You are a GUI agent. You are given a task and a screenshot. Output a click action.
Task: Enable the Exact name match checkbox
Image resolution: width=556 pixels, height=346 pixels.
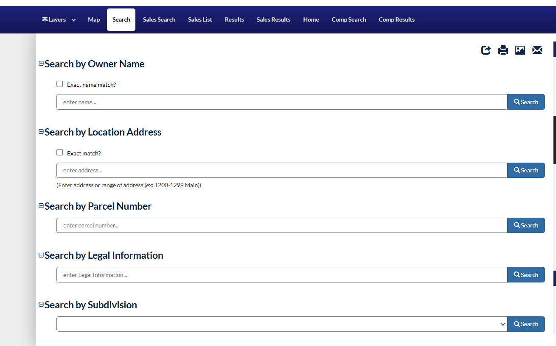[x=59, y=83]
